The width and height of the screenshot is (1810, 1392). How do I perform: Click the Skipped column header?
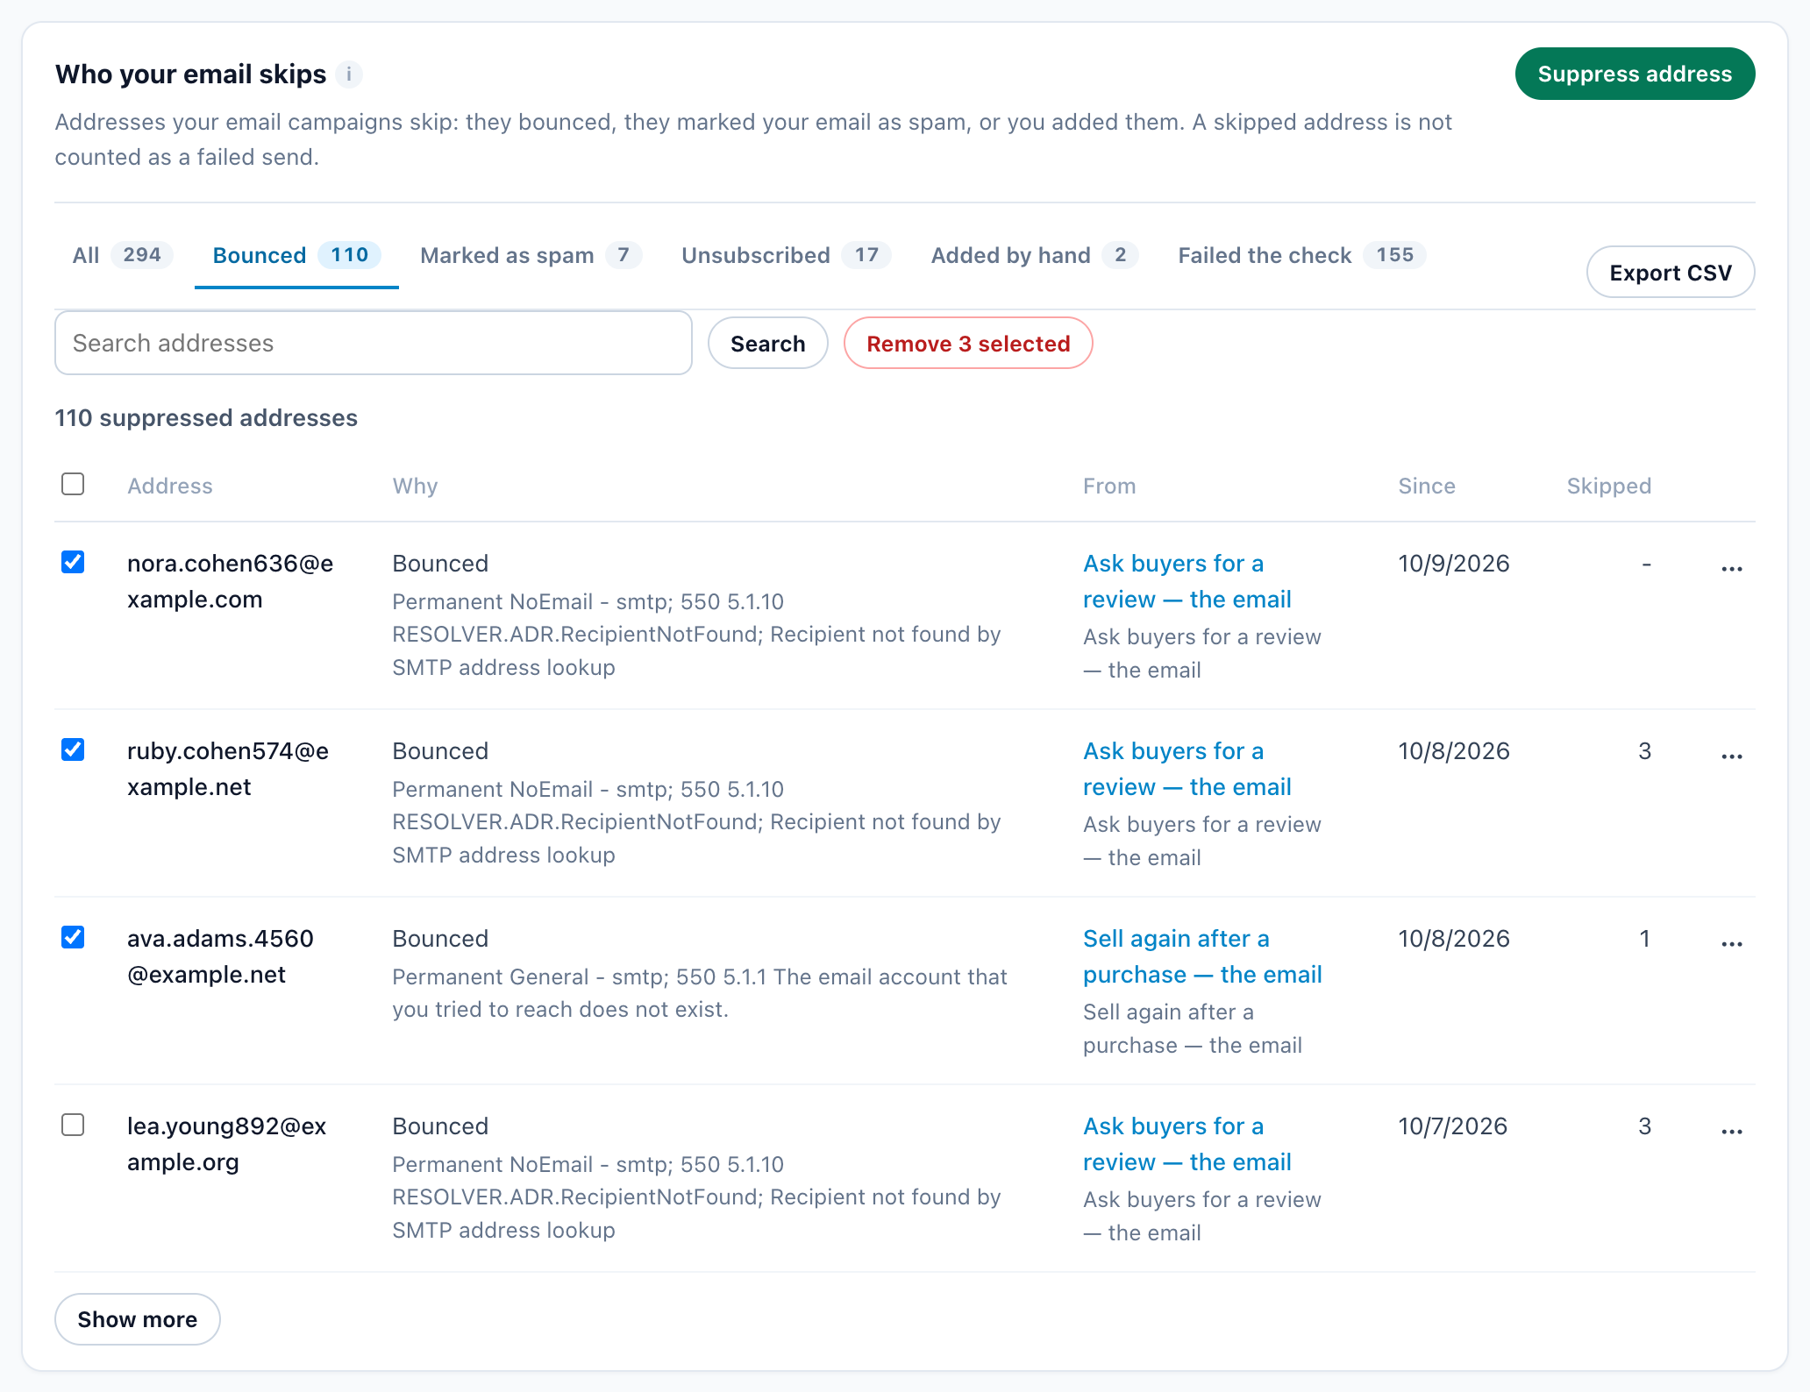1609,486
